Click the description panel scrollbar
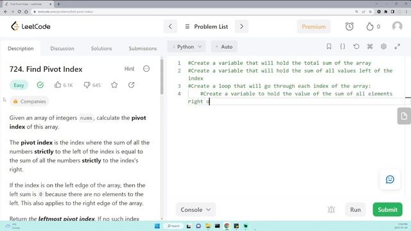 click(x=162, y=77)
